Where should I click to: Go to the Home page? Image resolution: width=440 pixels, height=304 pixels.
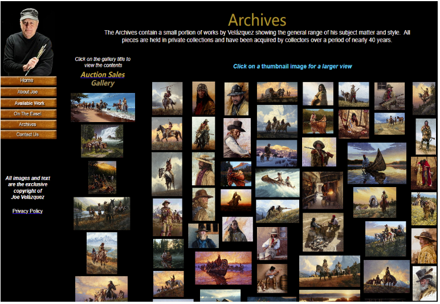(28, 81)
